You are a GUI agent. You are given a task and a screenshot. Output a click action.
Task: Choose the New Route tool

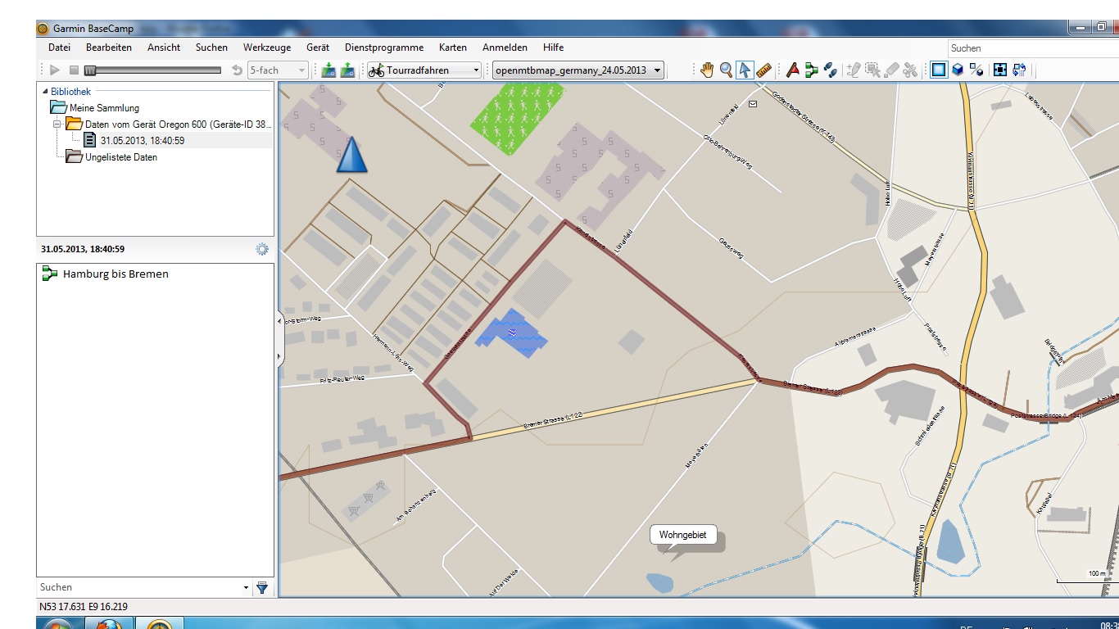811,70
